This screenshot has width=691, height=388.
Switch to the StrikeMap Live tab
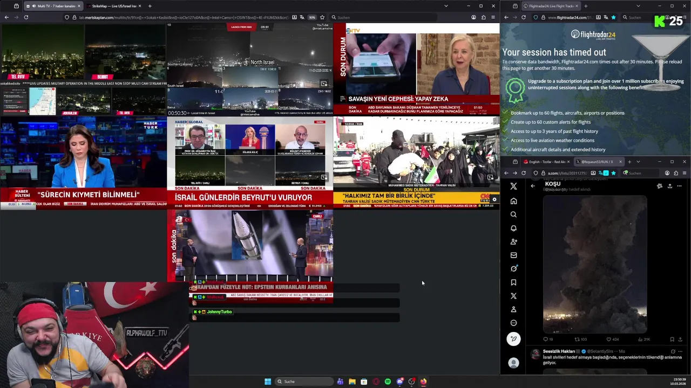113,6
